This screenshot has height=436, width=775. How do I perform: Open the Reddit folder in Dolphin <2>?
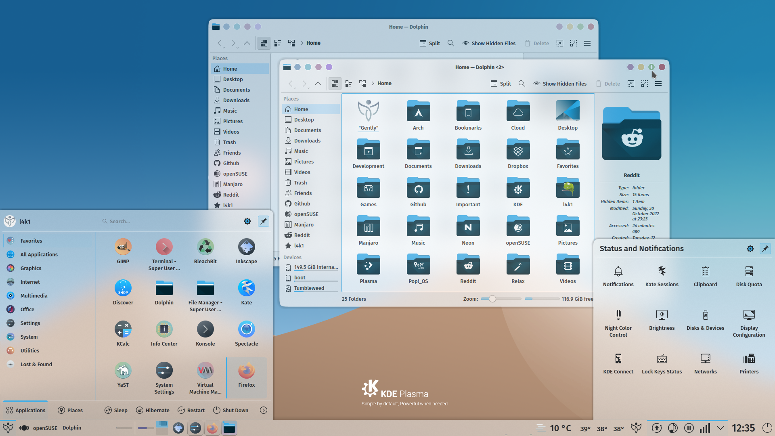click(468, 269)
